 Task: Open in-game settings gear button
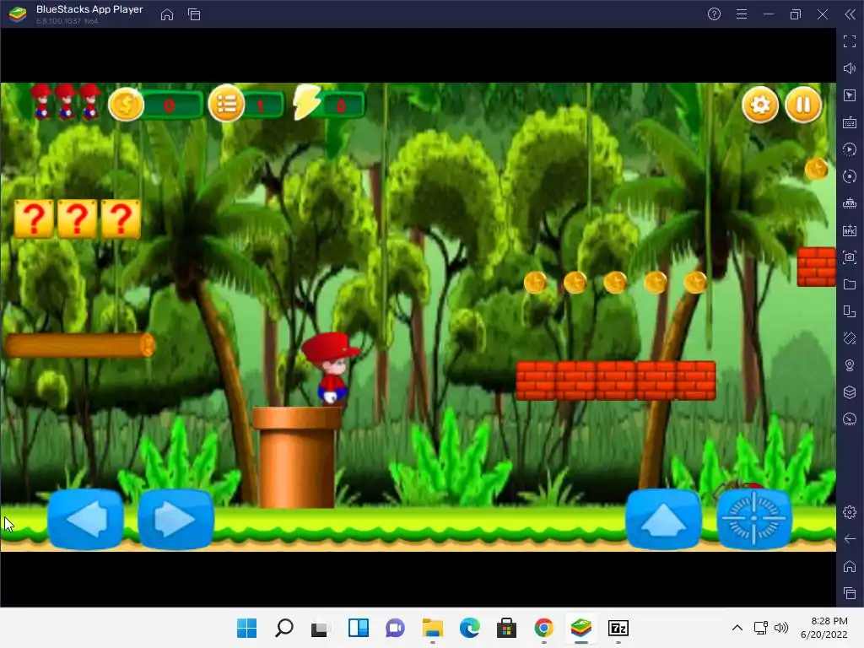[760, 105]
